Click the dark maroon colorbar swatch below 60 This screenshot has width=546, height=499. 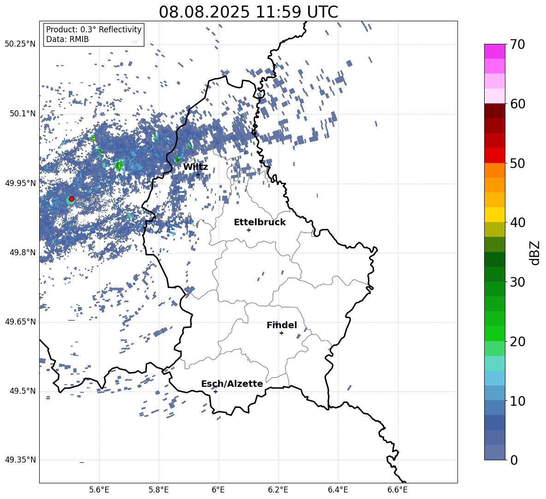(x=495, y=111)
